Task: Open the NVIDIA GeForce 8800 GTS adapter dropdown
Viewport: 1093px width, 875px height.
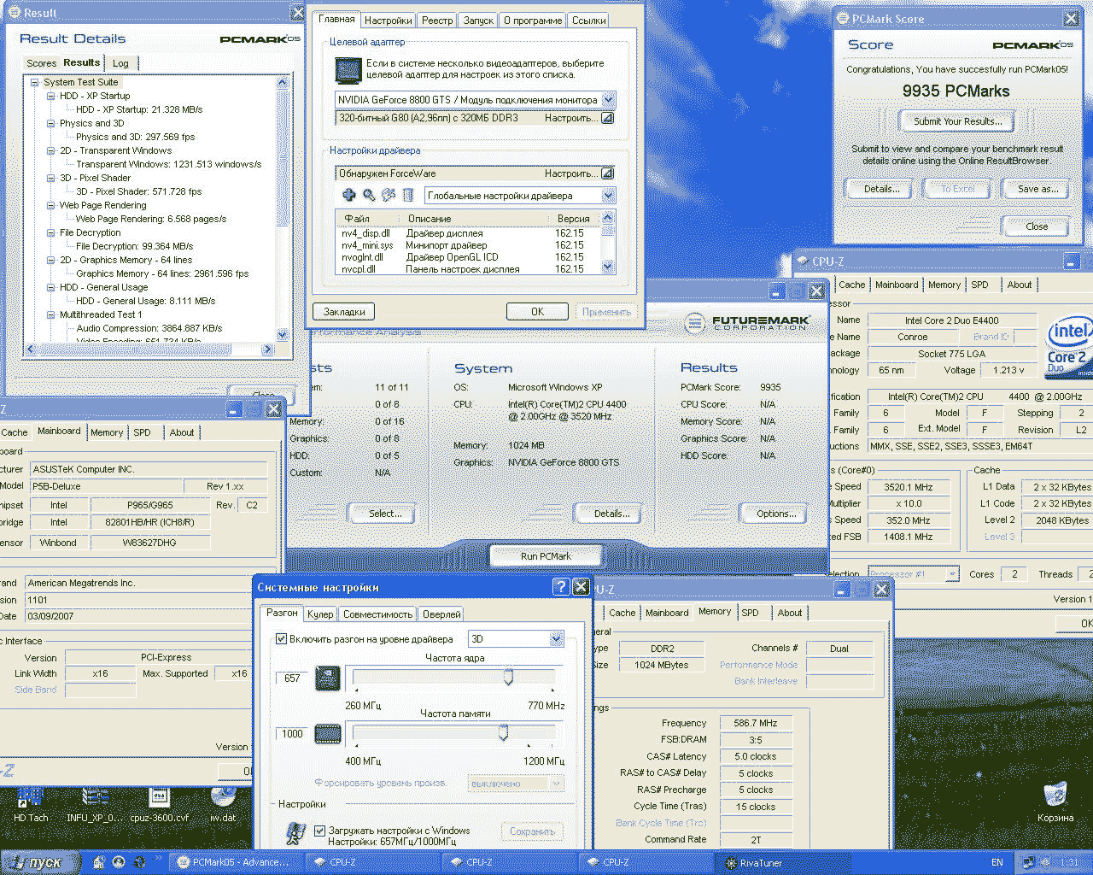Action: coord(608,100)
